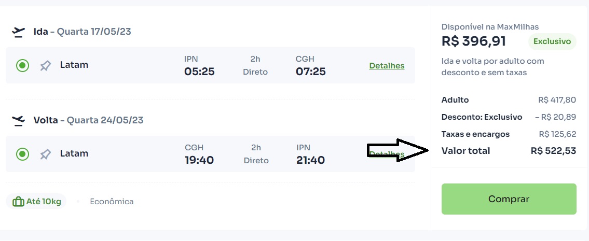
Task: Click the outbound Latam airline name
Action: point(74,65)
